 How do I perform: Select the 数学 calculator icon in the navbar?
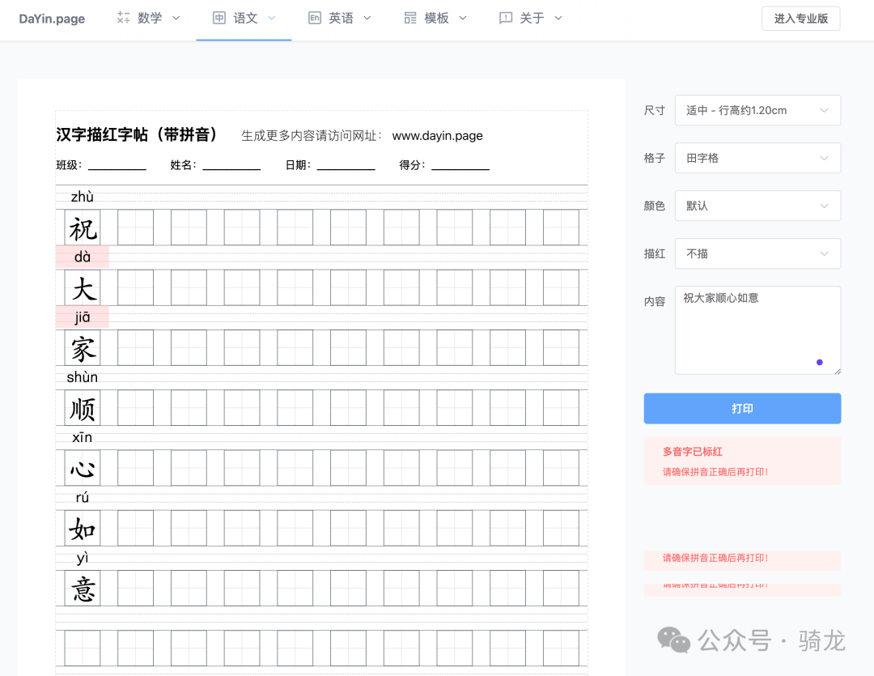pyautogui.click(x=122, y=17)
